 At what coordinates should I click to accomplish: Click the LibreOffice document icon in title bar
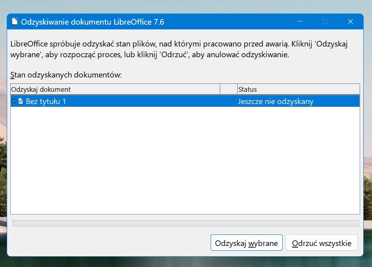pos(15,21)
